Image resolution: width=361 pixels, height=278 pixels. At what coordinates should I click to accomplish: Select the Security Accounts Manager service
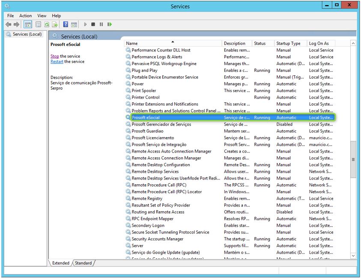pyautogui.click(x=230, y=239)
